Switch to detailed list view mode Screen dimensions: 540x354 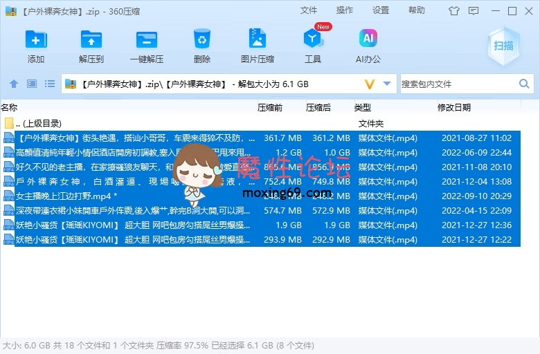[x=49, y=84]
